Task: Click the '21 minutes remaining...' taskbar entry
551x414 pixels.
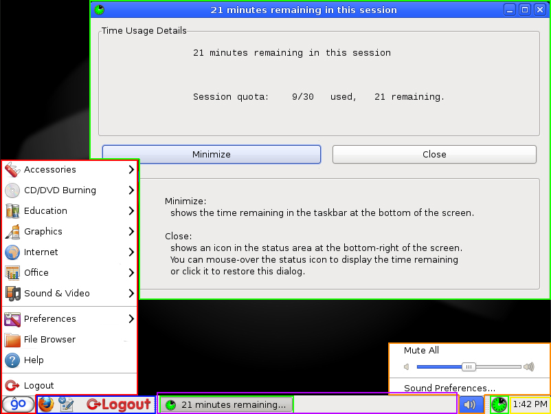Action: [226, 404]
